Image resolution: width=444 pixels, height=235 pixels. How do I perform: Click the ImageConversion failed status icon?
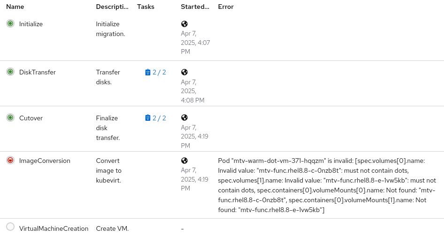[x=10, y=160]
